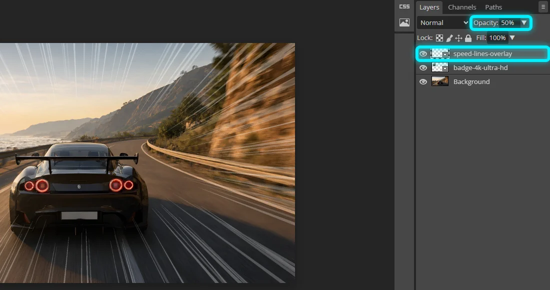The width and height of the screenshot is (550, 290).
Task: Select the badge-4k-ultra-hd layer thumbnail
Action: [x=440, y=67]
